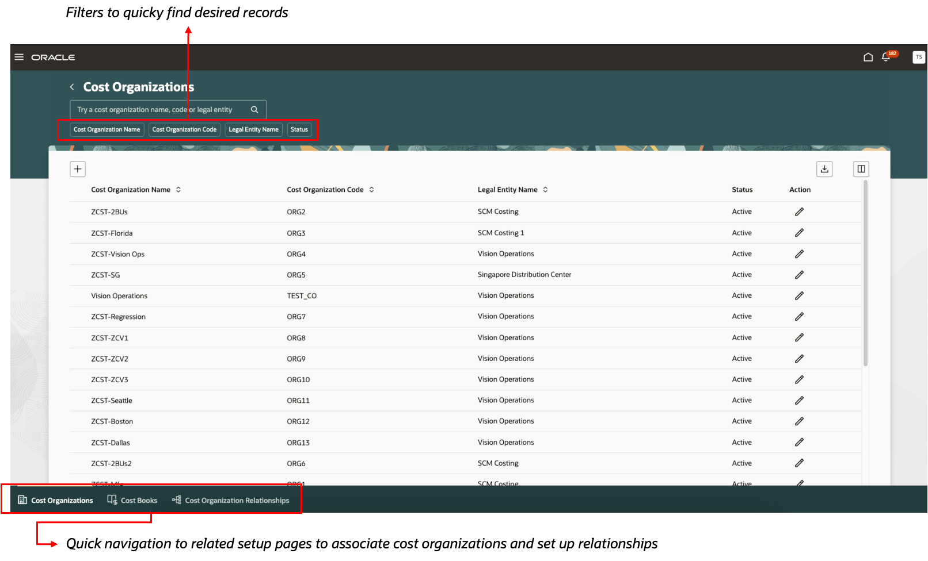Image resolution: width=928 pixels, height=561 pixels.
Task: Toggle the Legal Entity Name filter chip
Action: 253,129
